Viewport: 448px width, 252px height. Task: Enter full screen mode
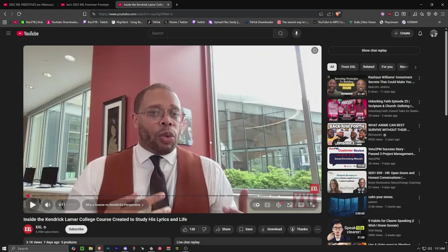[312, 205]
